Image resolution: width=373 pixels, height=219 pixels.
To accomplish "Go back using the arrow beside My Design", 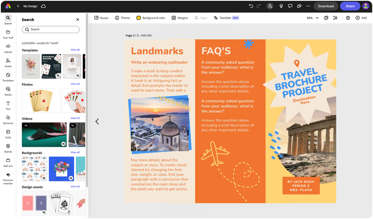I will click(x=18, y=6).
